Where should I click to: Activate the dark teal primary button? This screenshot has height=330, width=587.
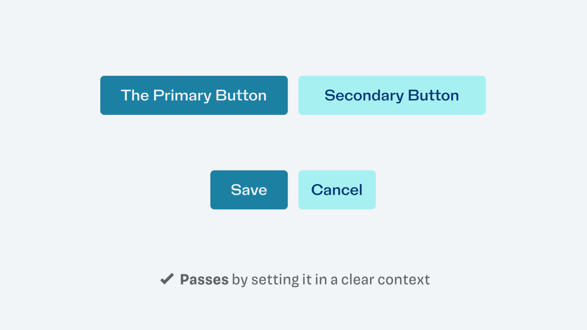[x=194, y=95]
